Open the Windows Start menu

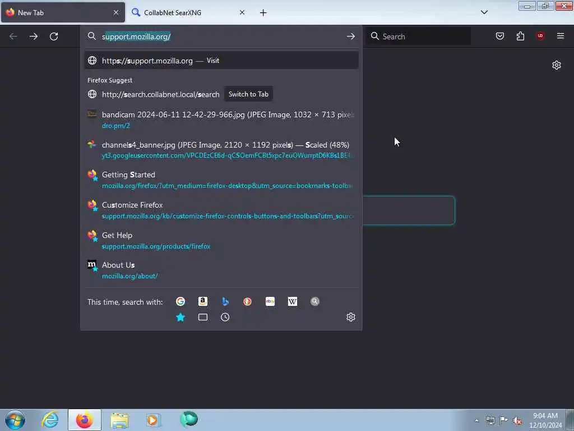15,420
